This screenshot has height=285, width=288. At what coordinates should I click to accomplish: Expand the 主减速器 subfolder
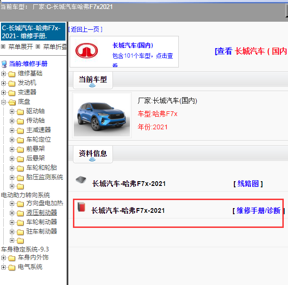pyautogui.click(x=12, y=130)
